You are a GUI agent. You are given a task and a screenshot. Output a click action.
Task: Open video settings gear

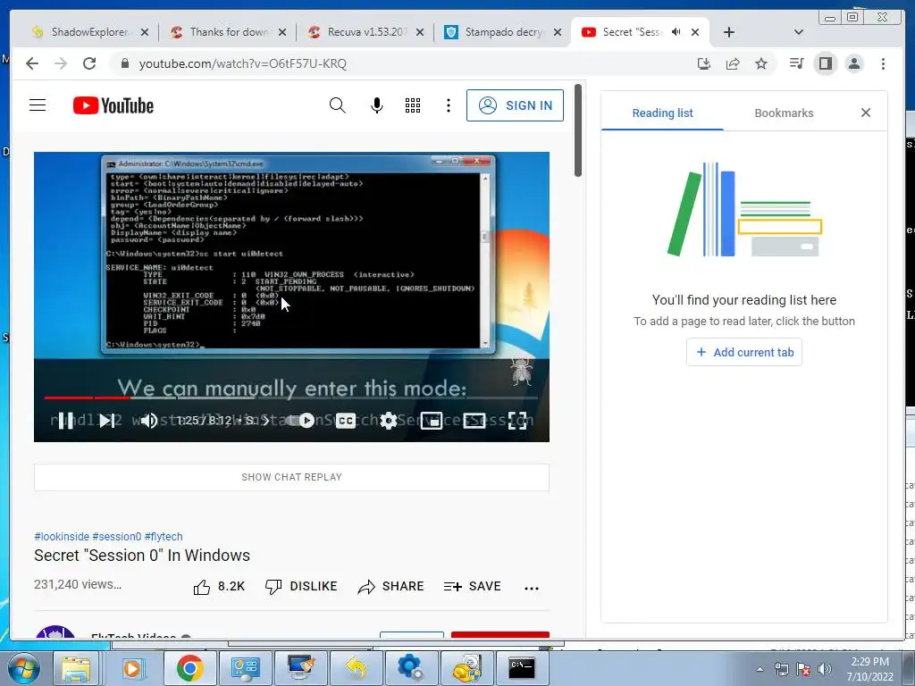[x=388, y=421]
